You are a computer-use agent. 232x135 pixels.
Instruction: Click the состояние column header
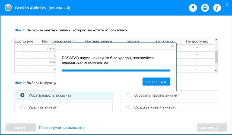pos(24,41)
